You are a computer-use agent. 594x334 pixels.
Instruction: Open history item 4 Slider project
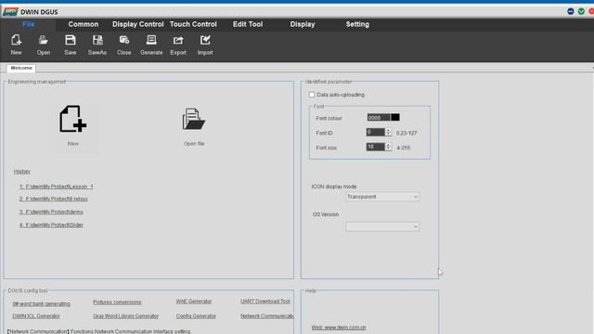pyautogui.click(x=51, y=225)
